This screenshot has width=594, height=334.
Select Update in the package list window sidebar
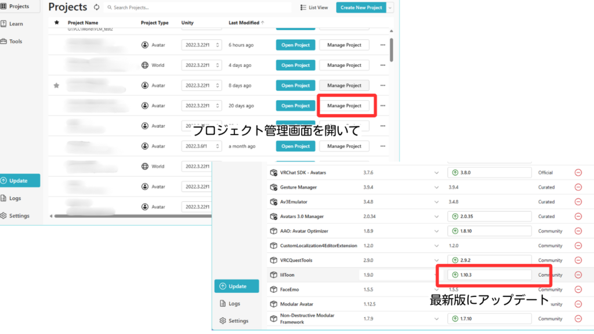[237, 286]
